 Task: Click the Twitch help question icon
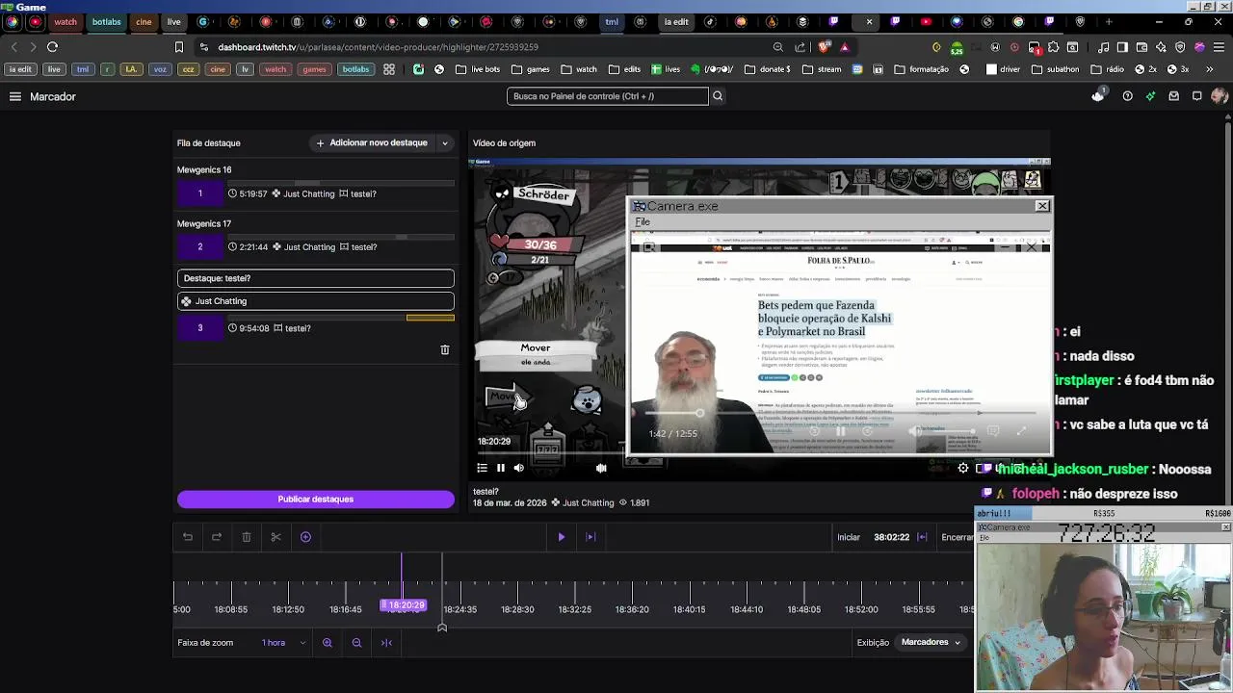(1127, 96)
